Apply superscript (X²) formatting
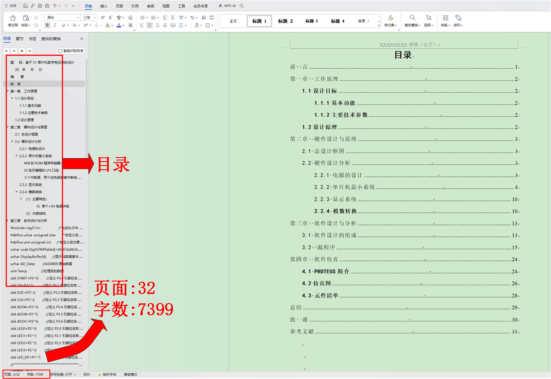The height and width of the screenshot is (379, 551). click(x=85, y=25)
